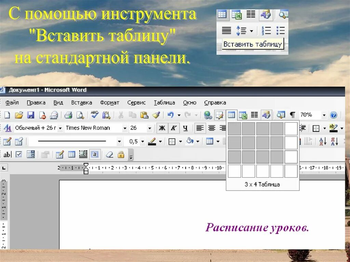The image size is (350, 262).
Task: Open the 0,5 line weight dropdown
Action: click(143, 141)
